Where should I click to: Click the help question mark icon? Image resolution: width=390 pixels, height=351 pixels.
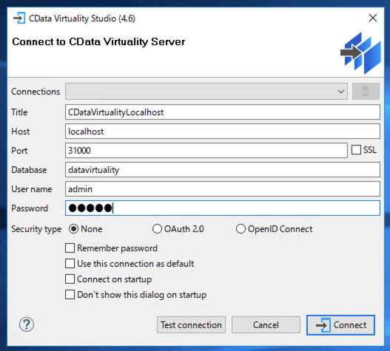tap(27, 324)
